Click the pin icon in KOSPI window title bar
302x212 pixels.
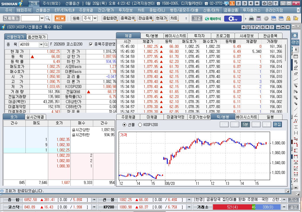coord(267,27)
